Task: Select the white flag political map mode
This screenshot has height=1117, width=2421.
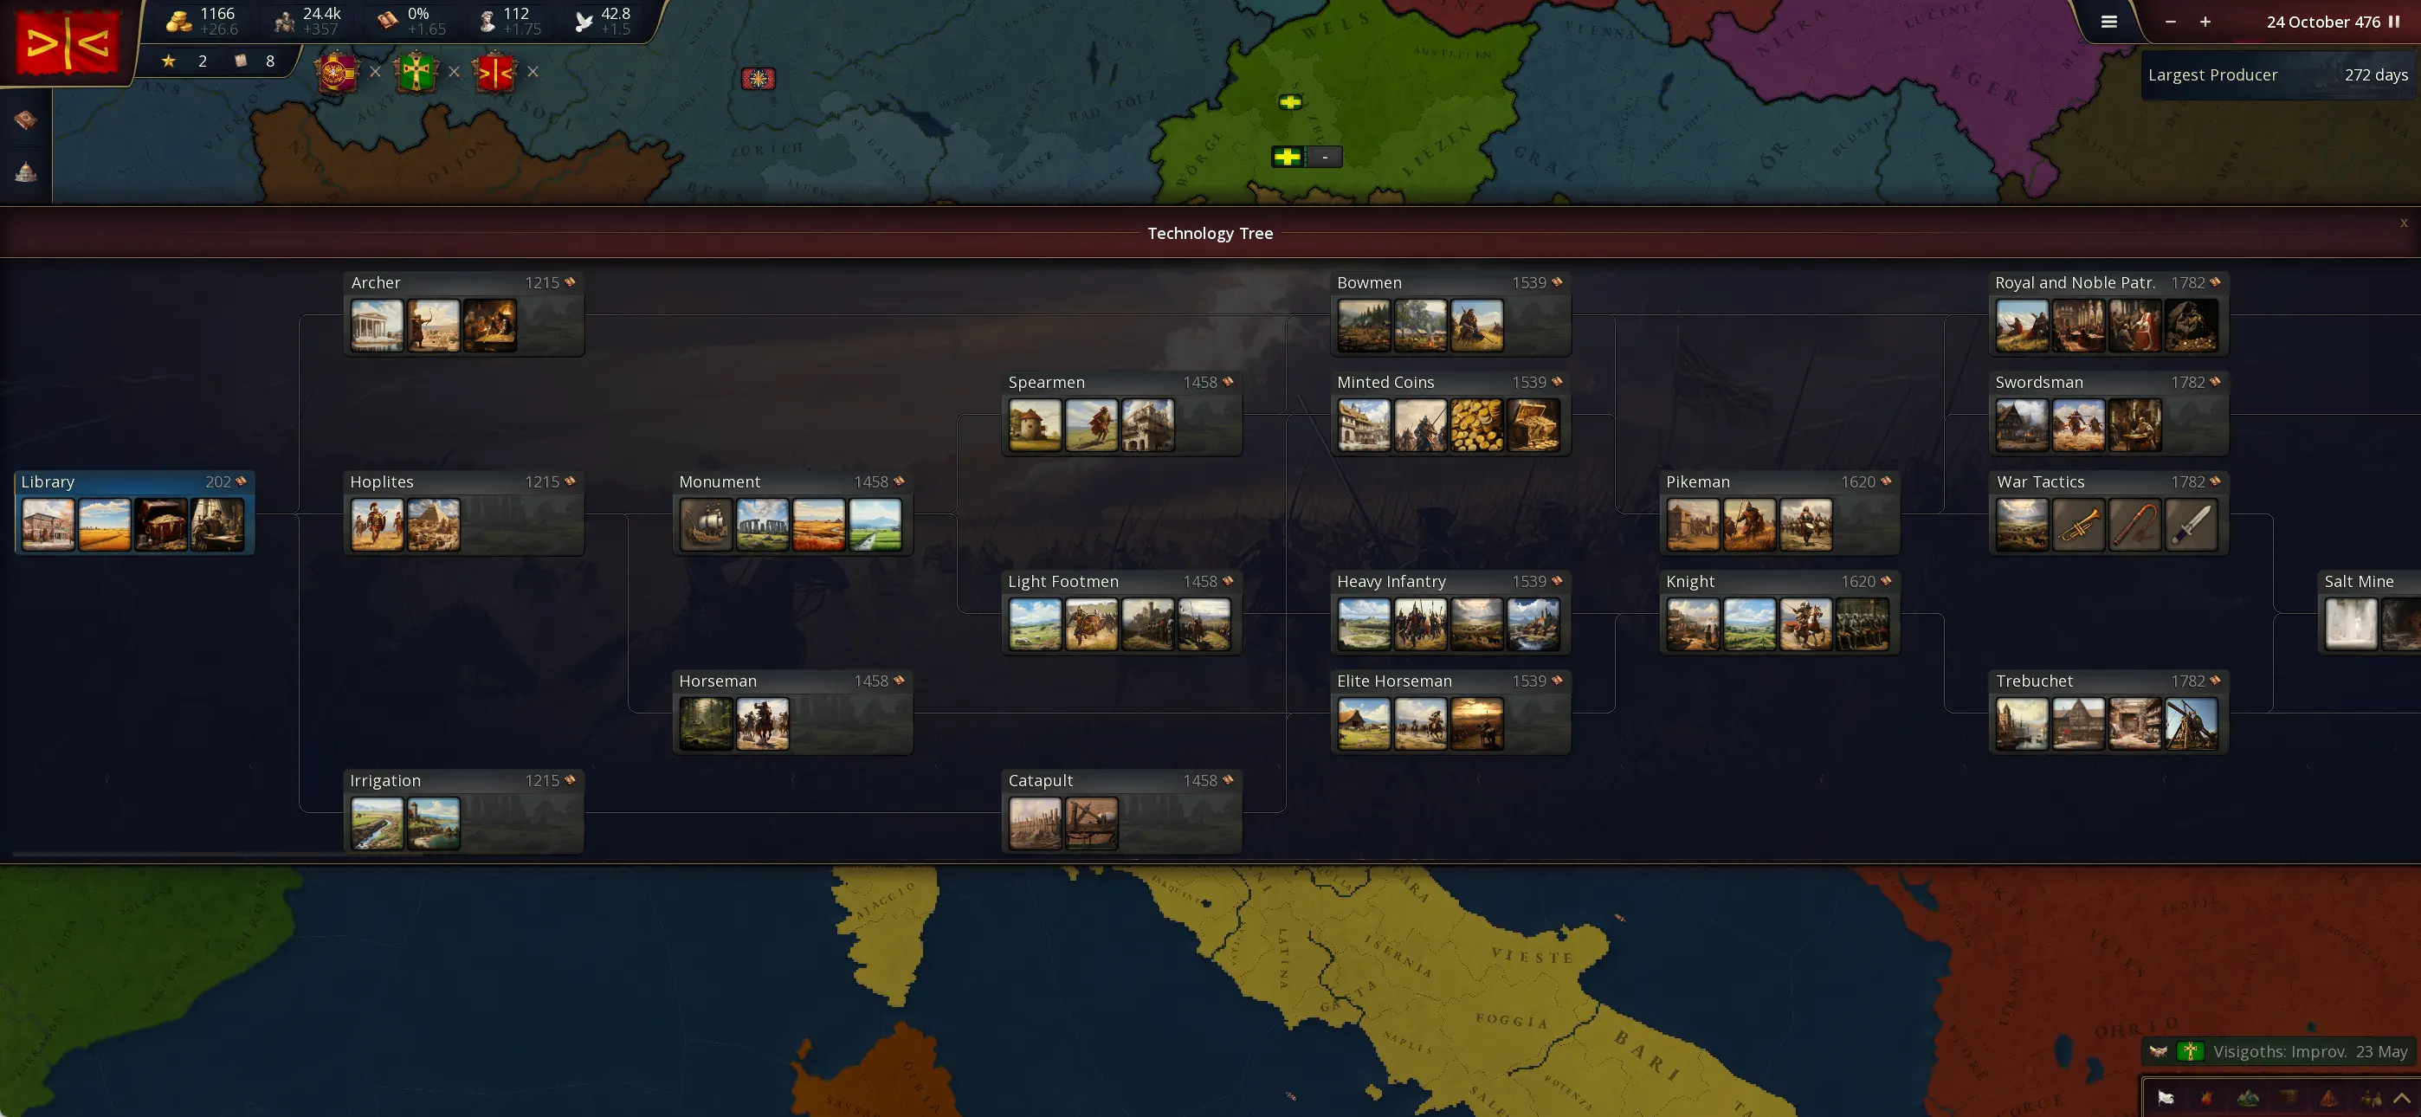Action: pyautogui.click(x=2166, y=1097)
